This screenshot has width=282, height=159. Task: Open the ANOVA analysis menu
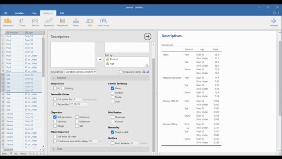(x=35, y=23)
